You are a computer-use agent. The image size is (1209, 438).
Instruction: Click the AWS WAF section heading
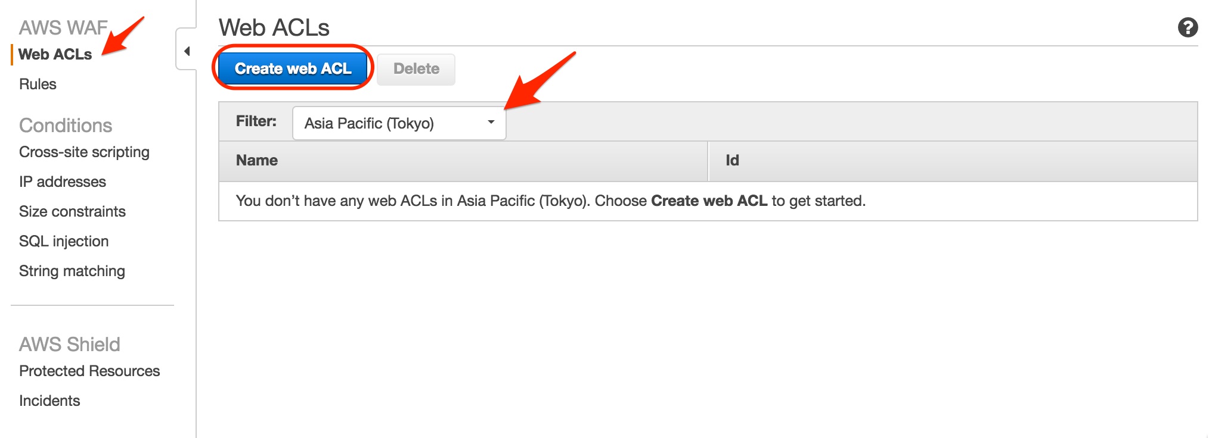point(63,27)
